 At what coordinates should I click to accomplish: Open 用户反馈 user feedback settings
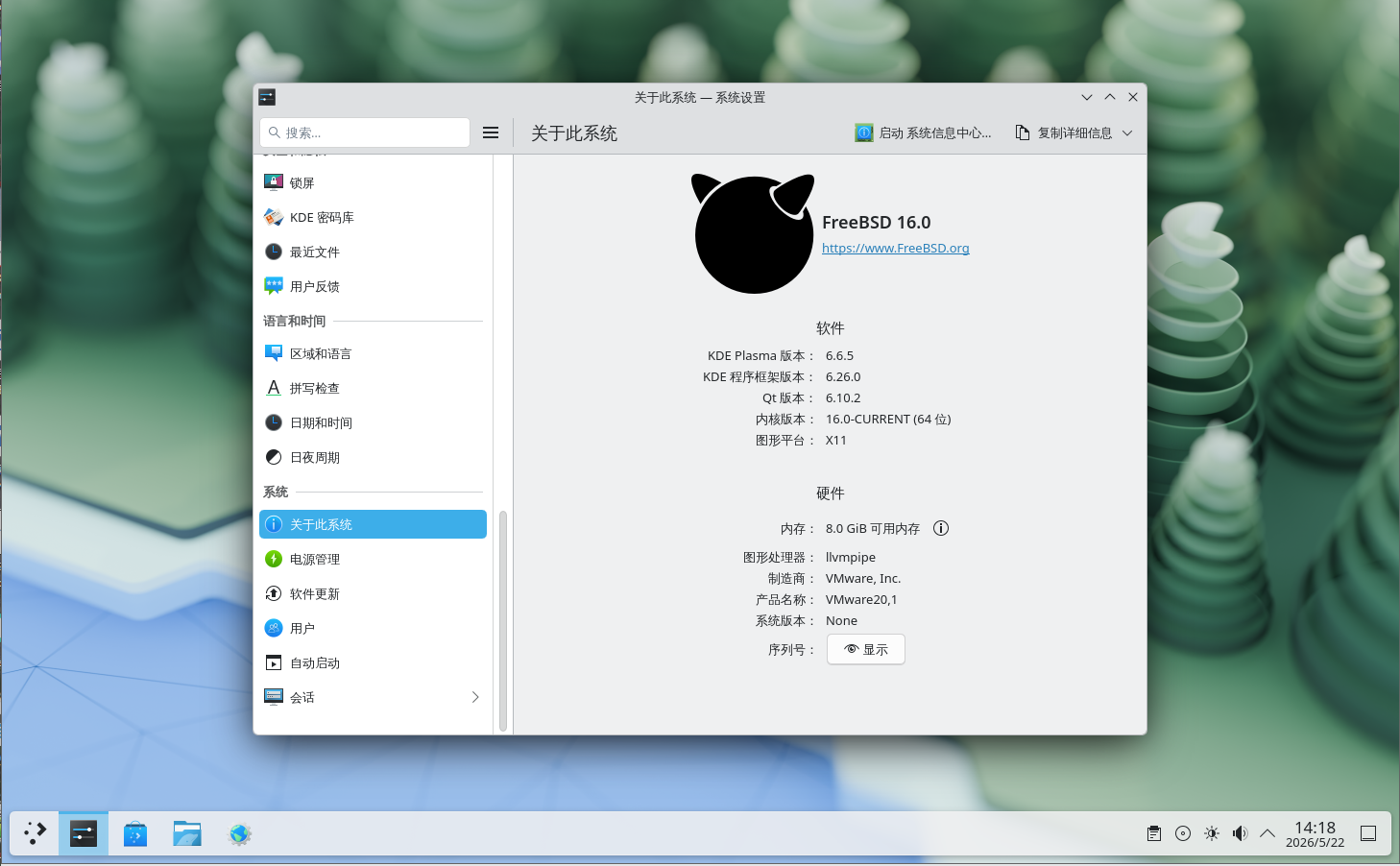(373, 286)
